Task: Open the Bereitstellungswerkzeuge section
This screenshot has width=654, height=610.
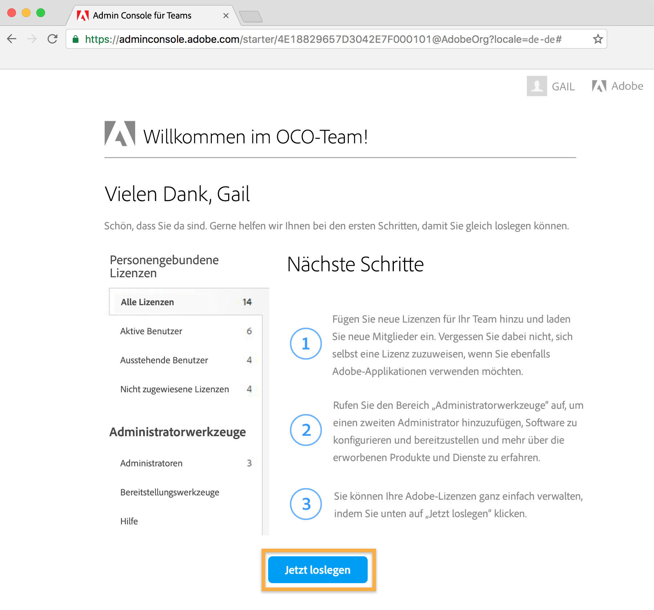Action: point(169,492)
